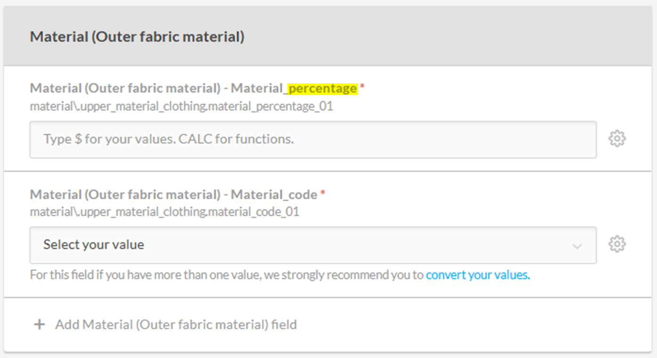The width and height of the screenshot is (657, 358).
Task: Click 'Add Material (Outer fabric material) field'
Action: (x=175, y=325)
